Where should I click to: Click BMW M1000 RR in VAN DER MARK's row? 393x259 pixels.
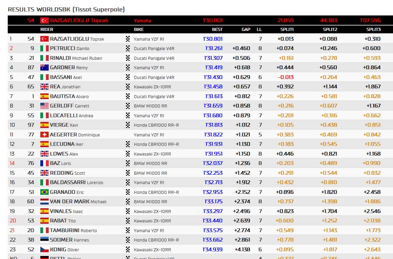[x=150, y=202]
